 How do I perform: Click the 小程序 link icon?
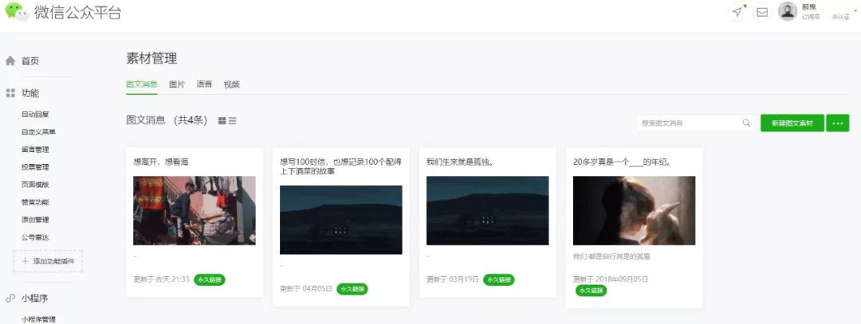(x=10, y=299)
